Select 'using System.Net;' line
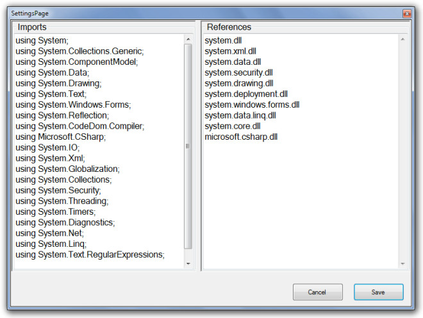The image size is (423, 318). click(x=49, y=233)
